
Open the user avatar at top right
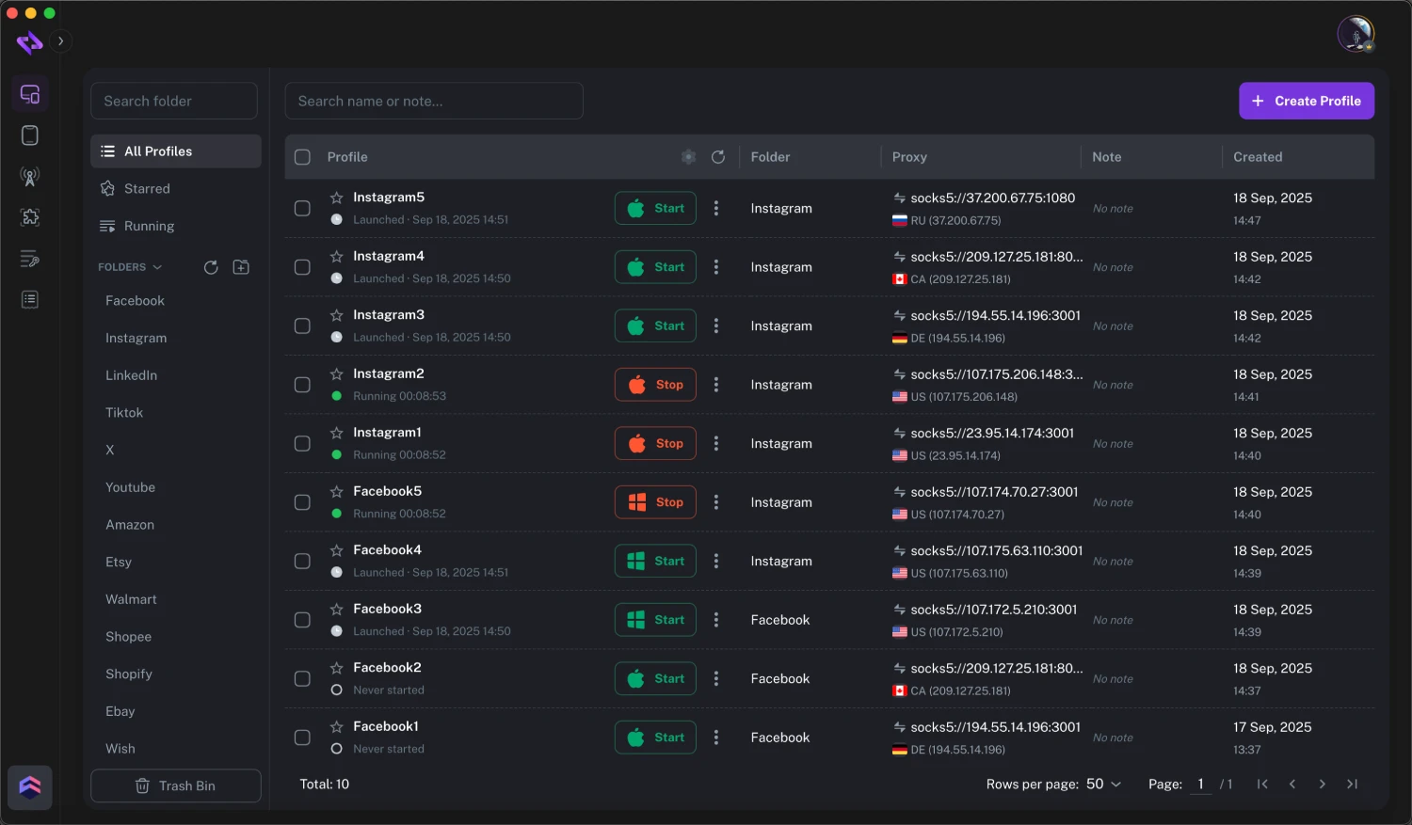[x=1356, y=35]
